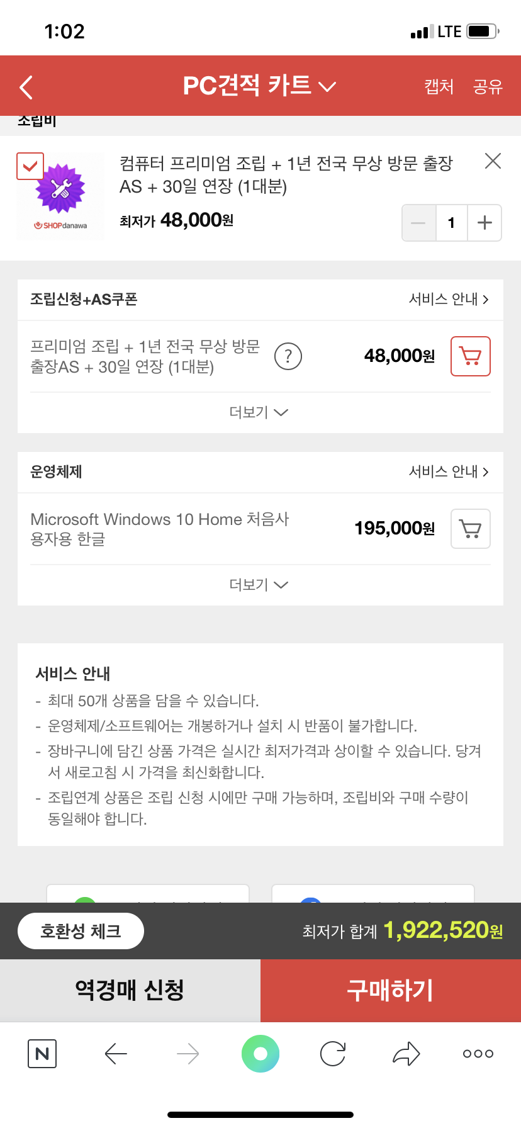Tap the browser reload icon
521x1128 pixels.
333,1054
